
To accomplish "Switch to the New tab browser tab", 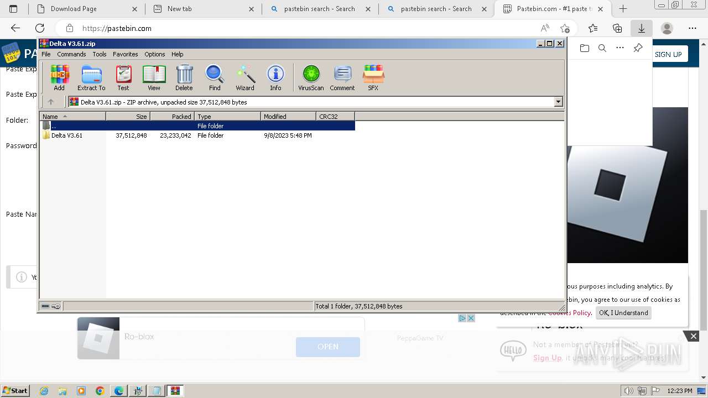I will (203, 9).
